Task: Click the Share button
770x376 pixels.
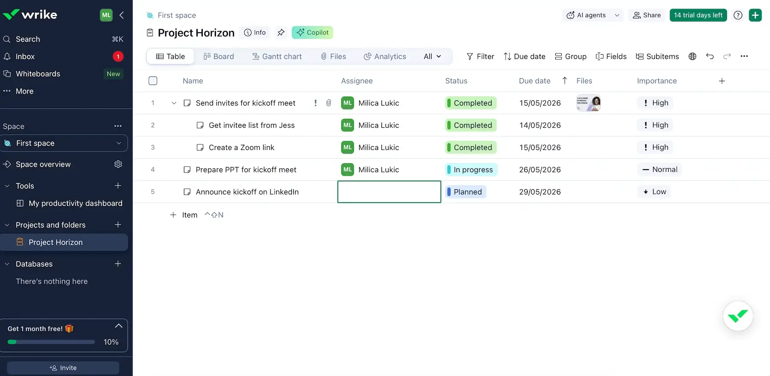Action: [x=646, y=15]
